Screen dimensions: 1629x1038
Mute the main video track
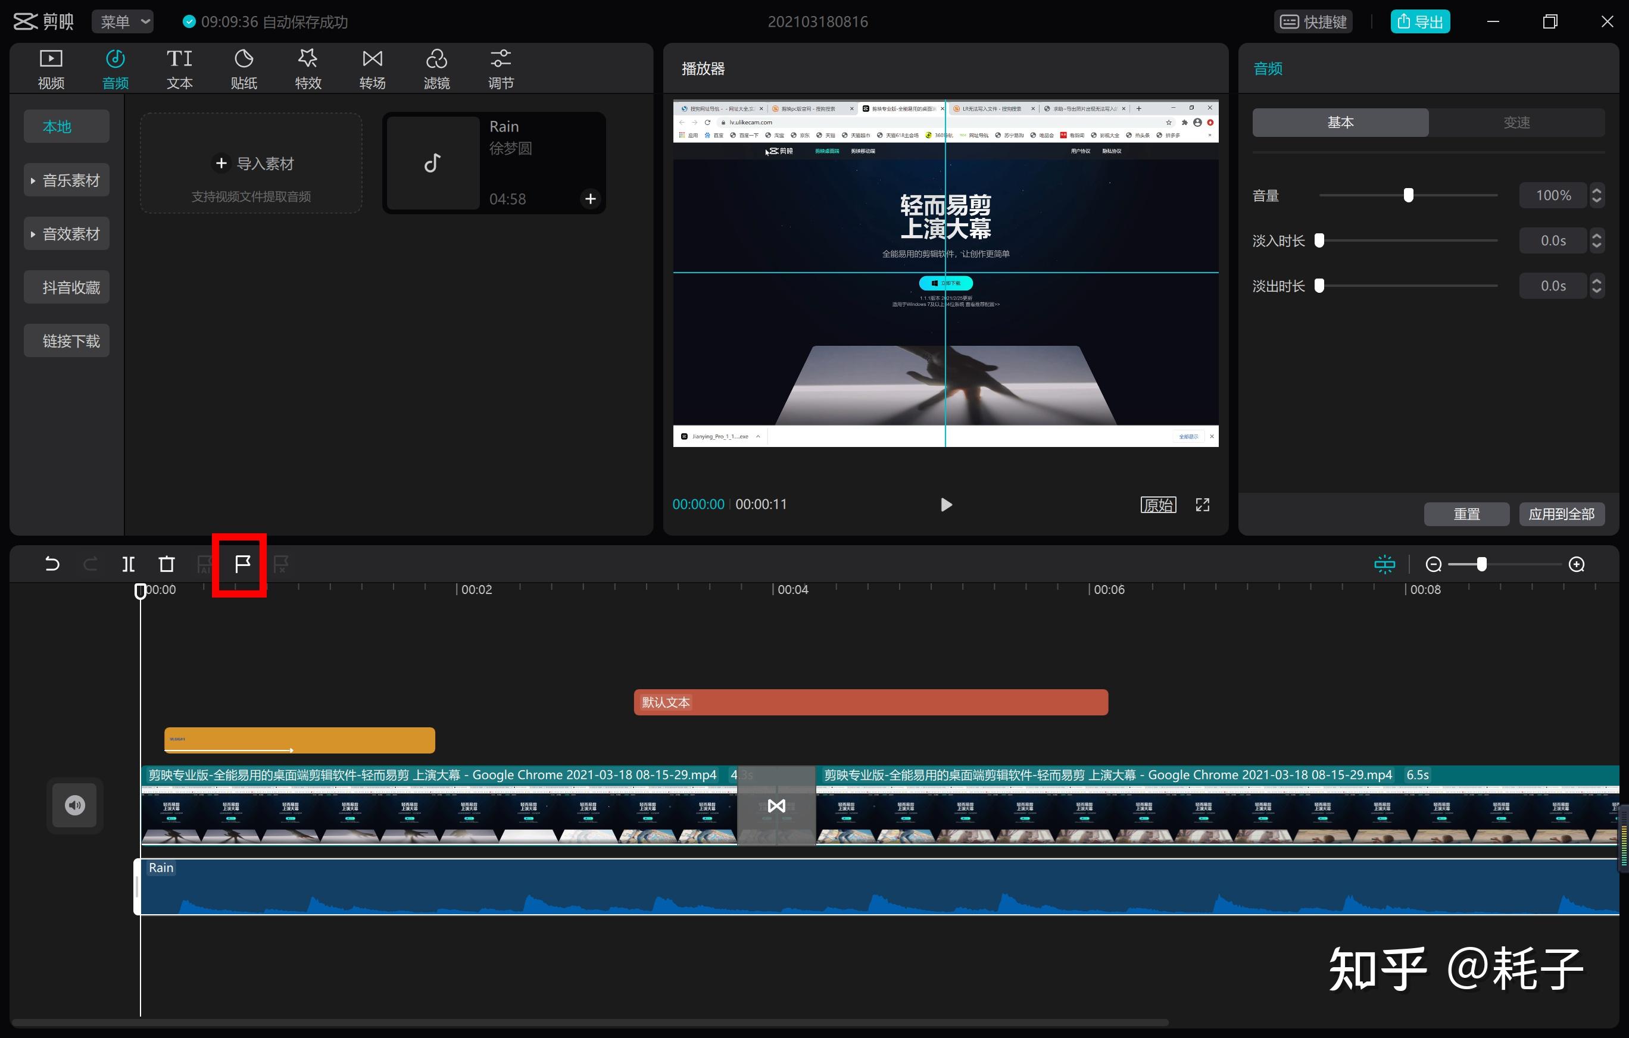(74, 805)
